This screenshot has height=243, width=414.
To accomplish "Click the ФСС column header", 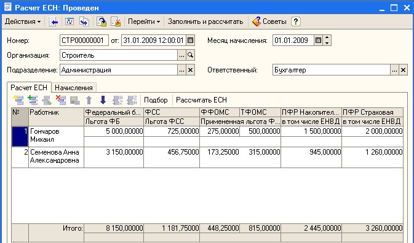I will click(x=172, y=112).
